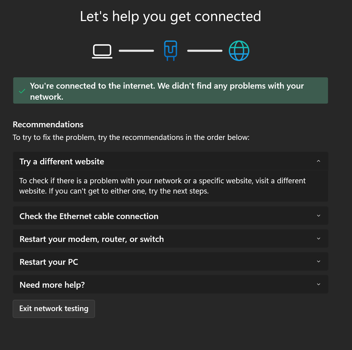Click the laptop device icon
The height and width of the screenshot is (350, 352).
(x=102, y=51)
